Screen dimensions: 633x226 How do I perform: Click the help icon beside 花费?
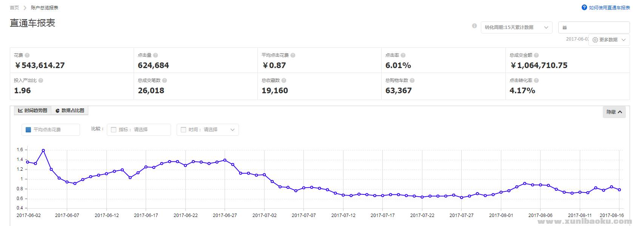coord(27,55)
